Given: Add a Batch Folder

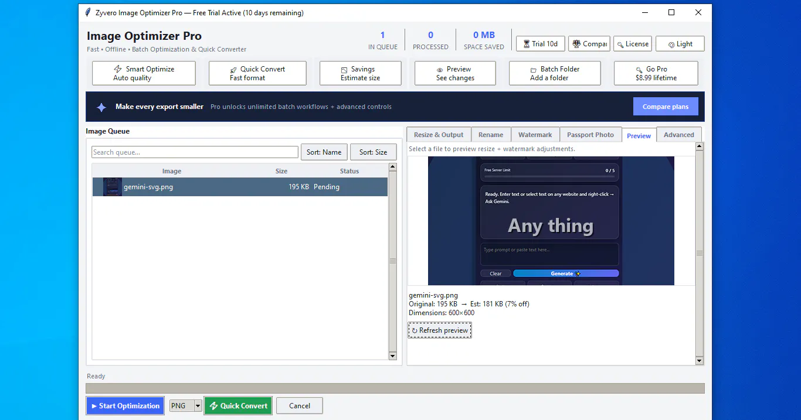Looking at the screenshot, I should tap(555, 73).
